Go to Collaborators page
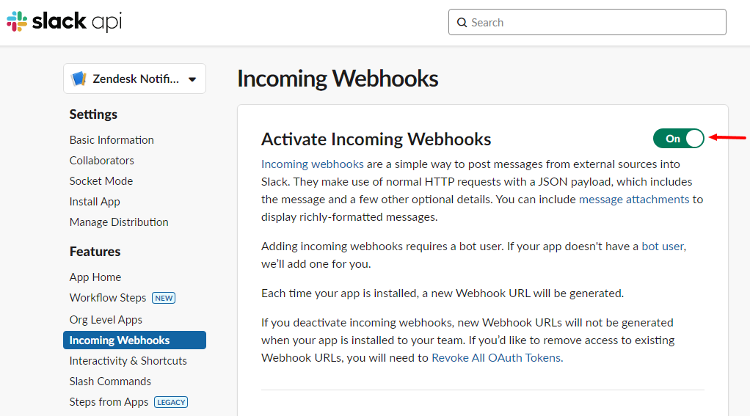The width and height of the screenshot is (750, 416). pos(101,161)
